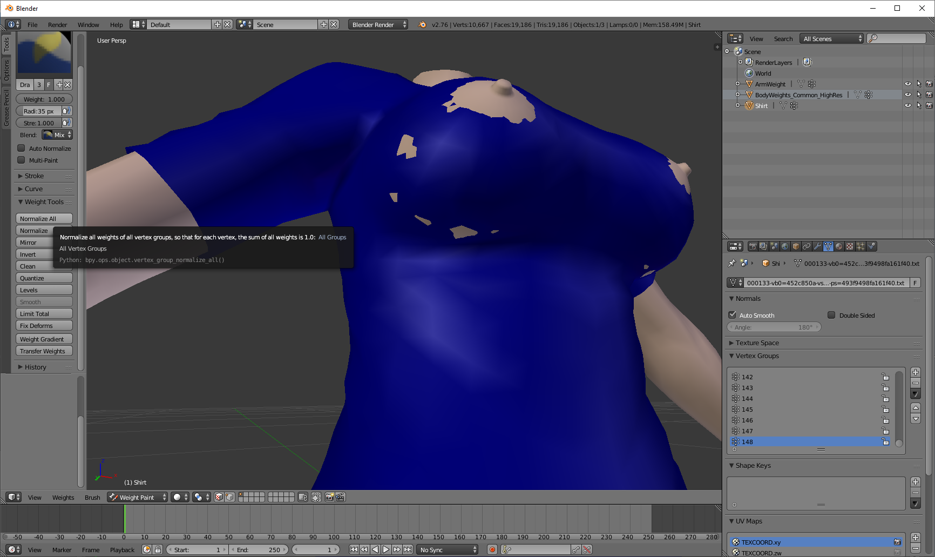Screen dimensions: 935x557
Task: Click the OpenGL render camera icon
Action: (329, 497)
